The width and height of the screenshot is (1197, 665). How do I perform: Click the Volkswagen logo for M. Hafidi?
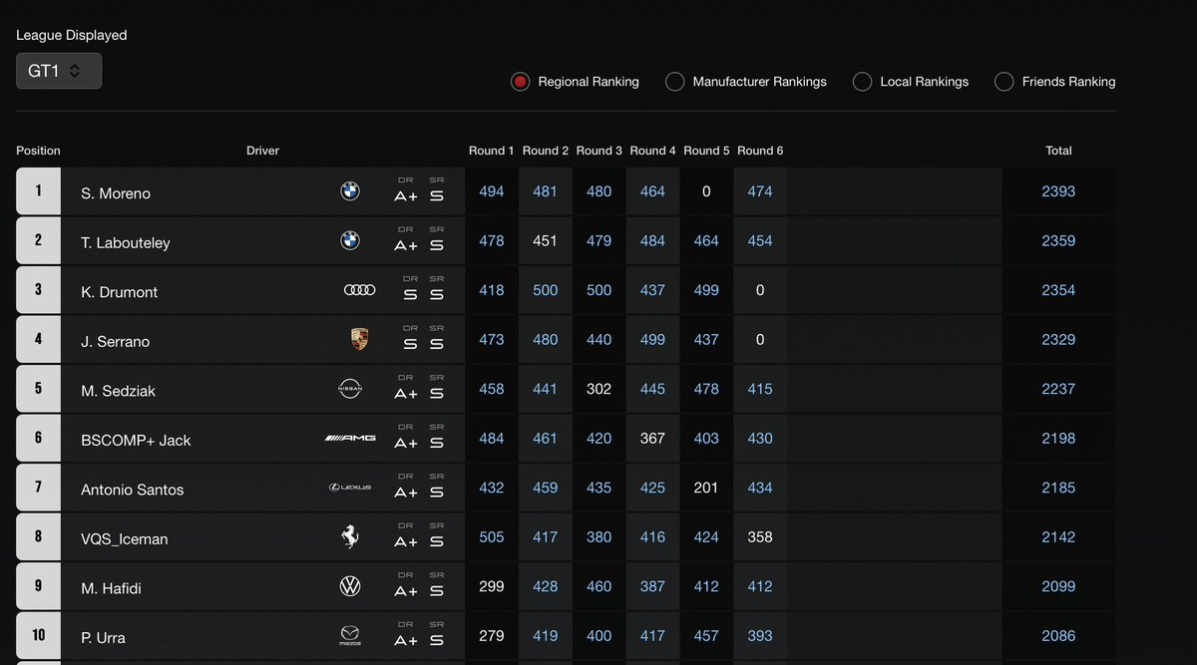[x=350, y=586]
